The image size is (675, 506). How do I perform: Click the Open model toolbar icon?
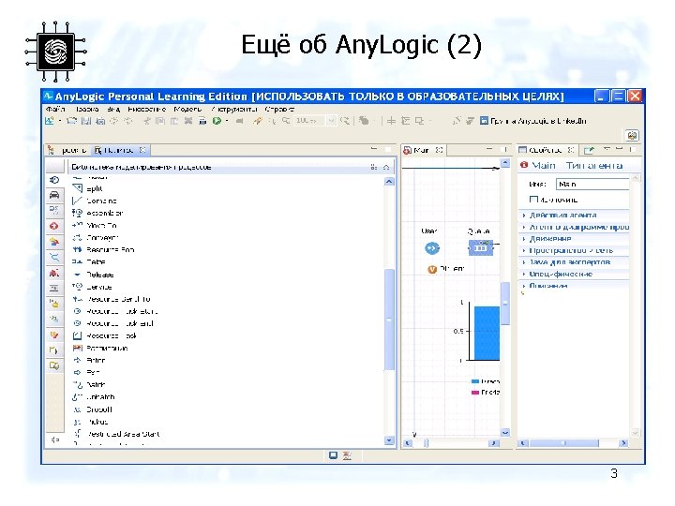point(71,121)
